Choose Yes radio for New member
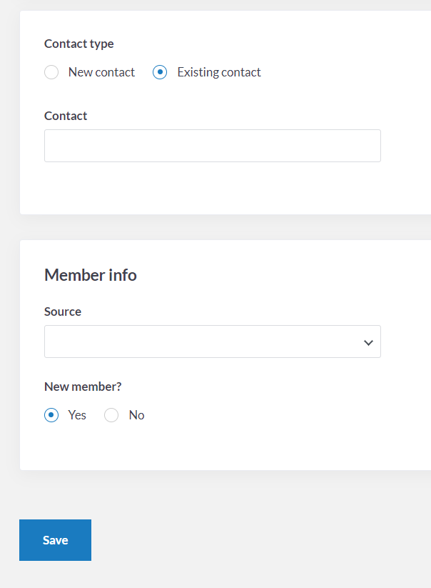The width and height of the screenshot is (431, 588). pos(51,415)
